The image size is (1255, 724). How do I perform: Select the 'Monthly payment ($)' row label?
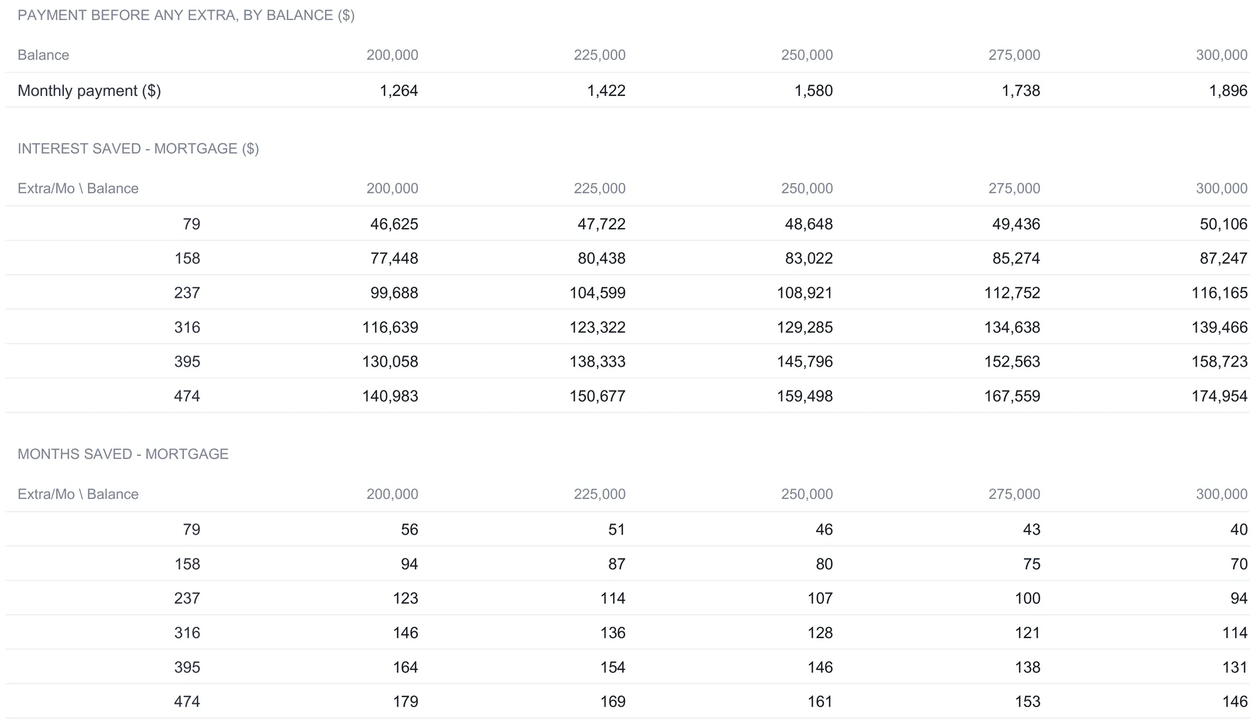pos(89,90)
